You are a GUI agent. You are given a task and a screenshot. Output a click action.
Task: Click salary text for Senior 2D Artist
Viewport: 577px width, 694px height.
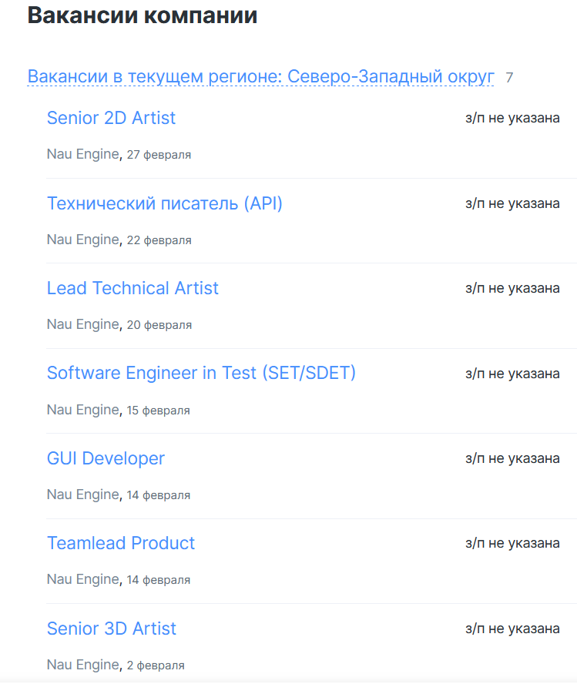(x=512, y=118)
